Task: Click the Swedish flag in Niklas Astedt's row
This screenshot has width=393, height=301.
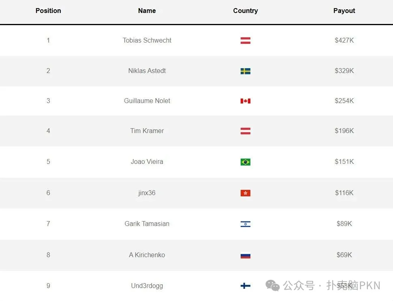Action: point(245,71)
